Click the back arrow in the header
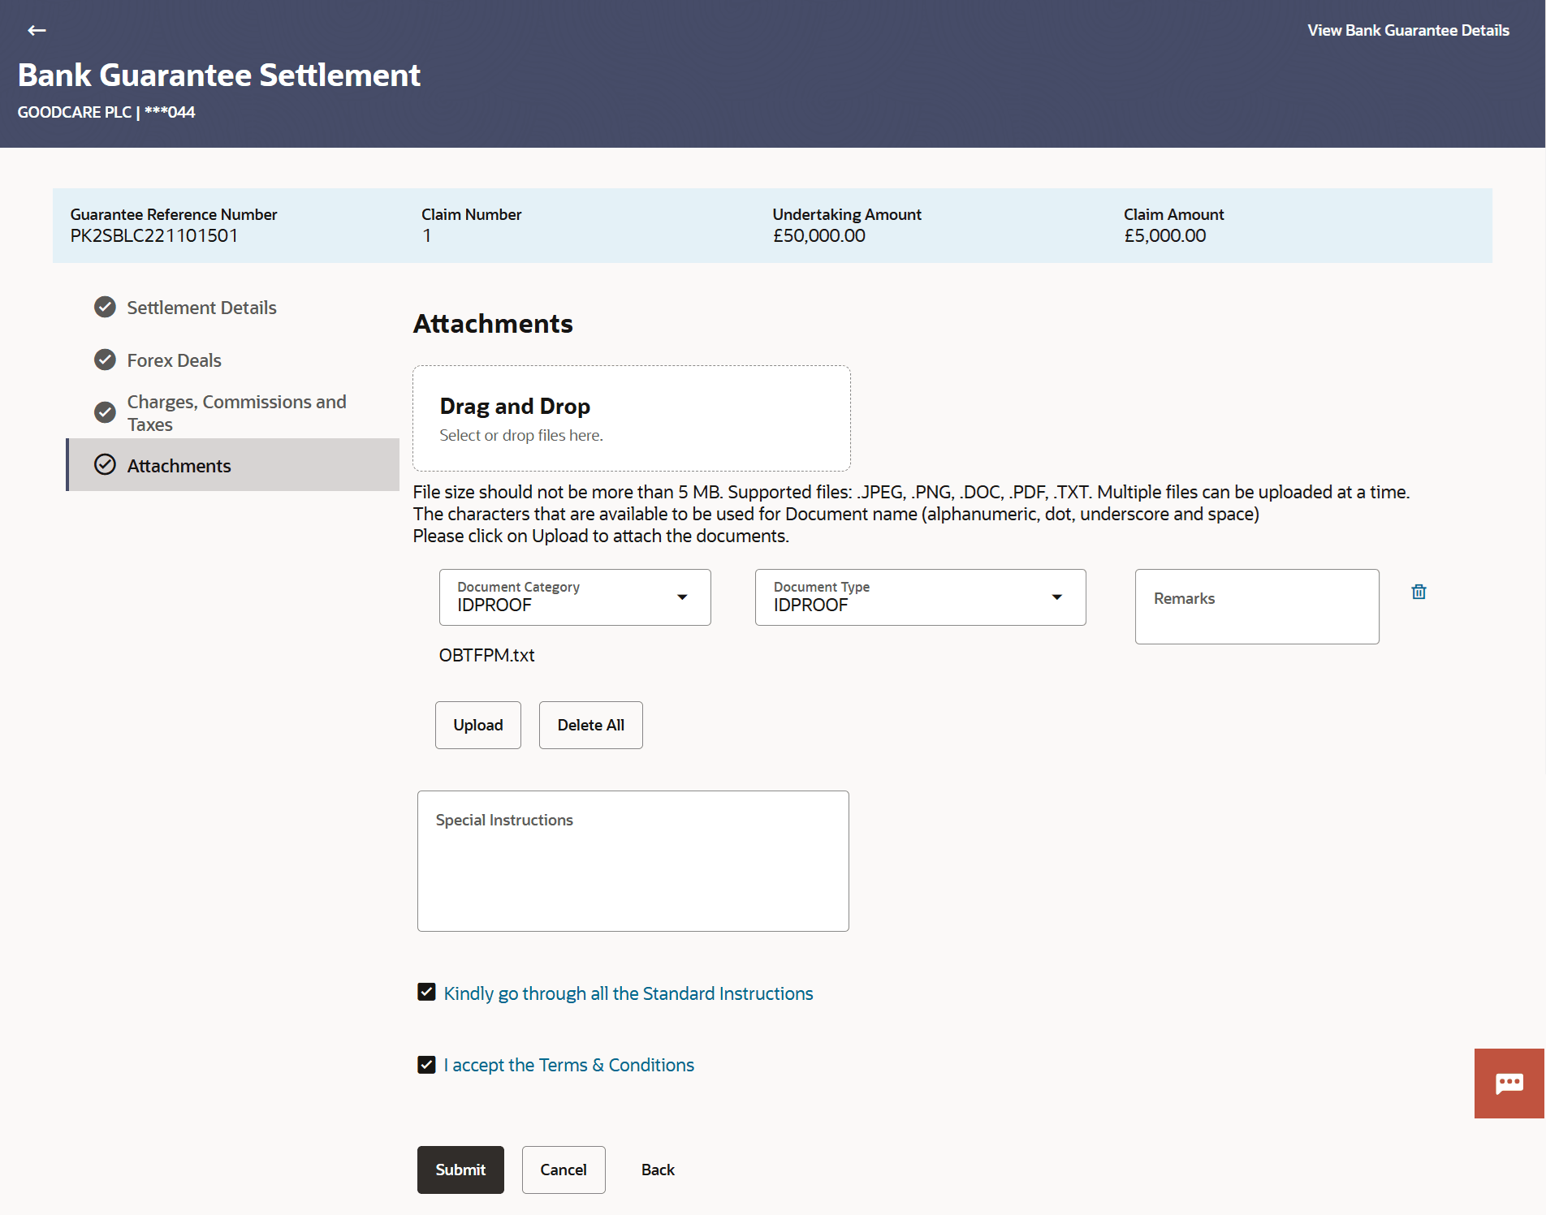1546x1215 pixels. tap(37, 30)
